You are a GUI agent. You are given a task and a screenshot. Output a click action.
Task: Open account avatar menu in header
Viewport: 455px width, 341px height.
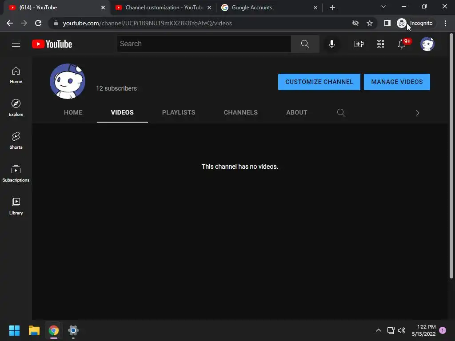[427, 44]
